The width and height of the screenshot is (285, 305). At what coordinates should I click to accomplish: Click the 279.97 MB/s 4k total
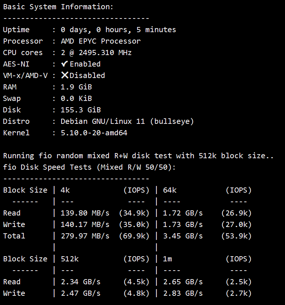point(85,236)
